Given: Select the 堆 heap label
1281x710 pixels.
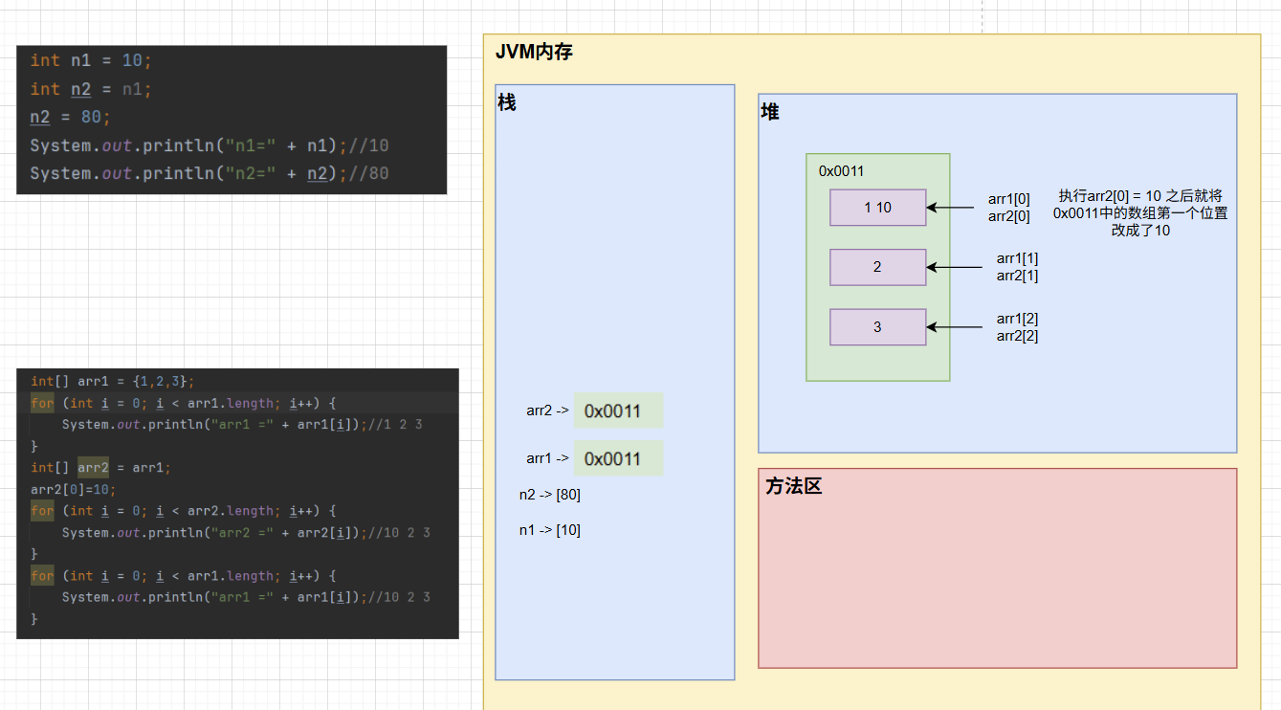Looking at the screenshot, I should pos(770,112).
